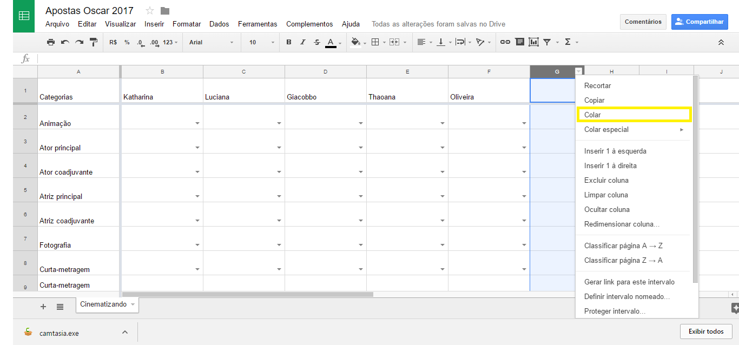739x345 pixels.
Task: Decrease decimal places
Action: [141, 42]
